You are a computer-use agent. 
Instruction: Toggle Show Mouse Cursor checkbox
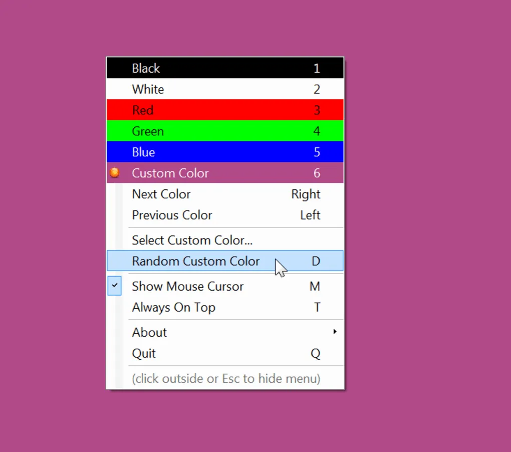pyautogui.click(x=225, y=286)
